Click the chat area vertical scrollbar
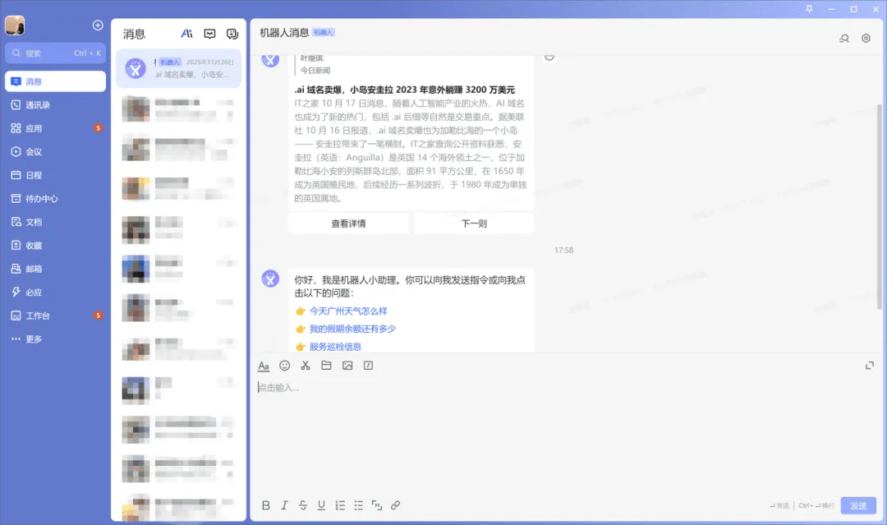Screen dimensions: 887x525 coord(879,206)
